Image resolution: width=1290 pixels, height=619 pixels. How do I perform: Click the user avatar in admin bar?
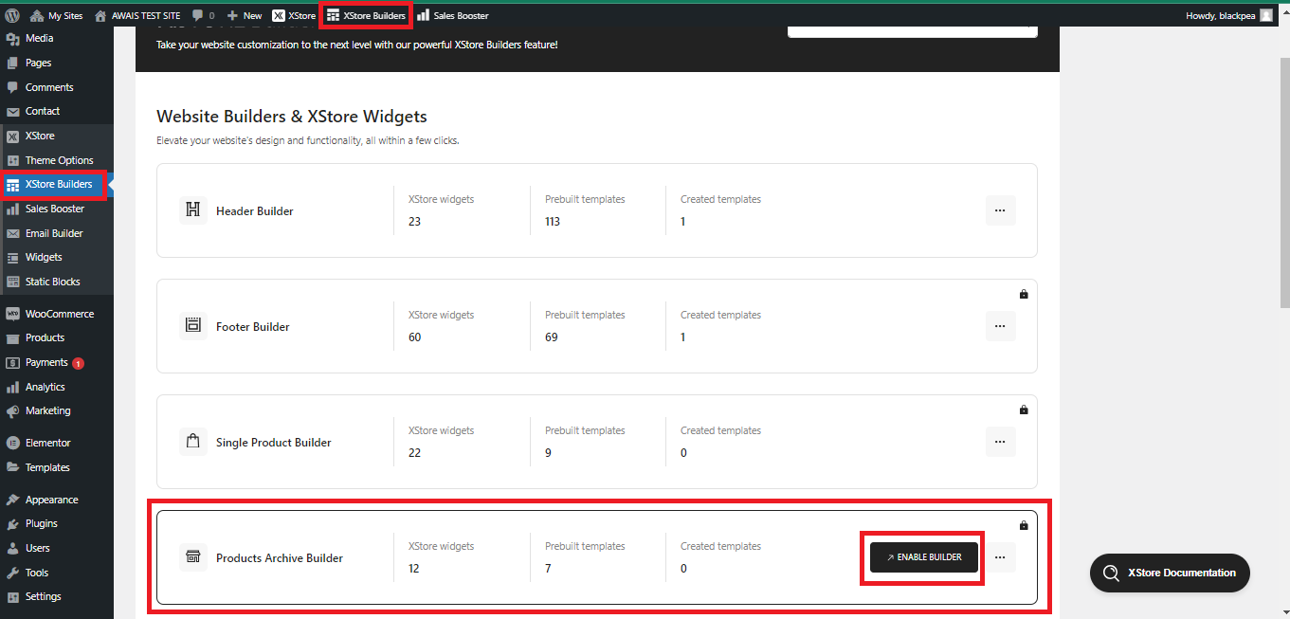click(x=1266, y=15)
